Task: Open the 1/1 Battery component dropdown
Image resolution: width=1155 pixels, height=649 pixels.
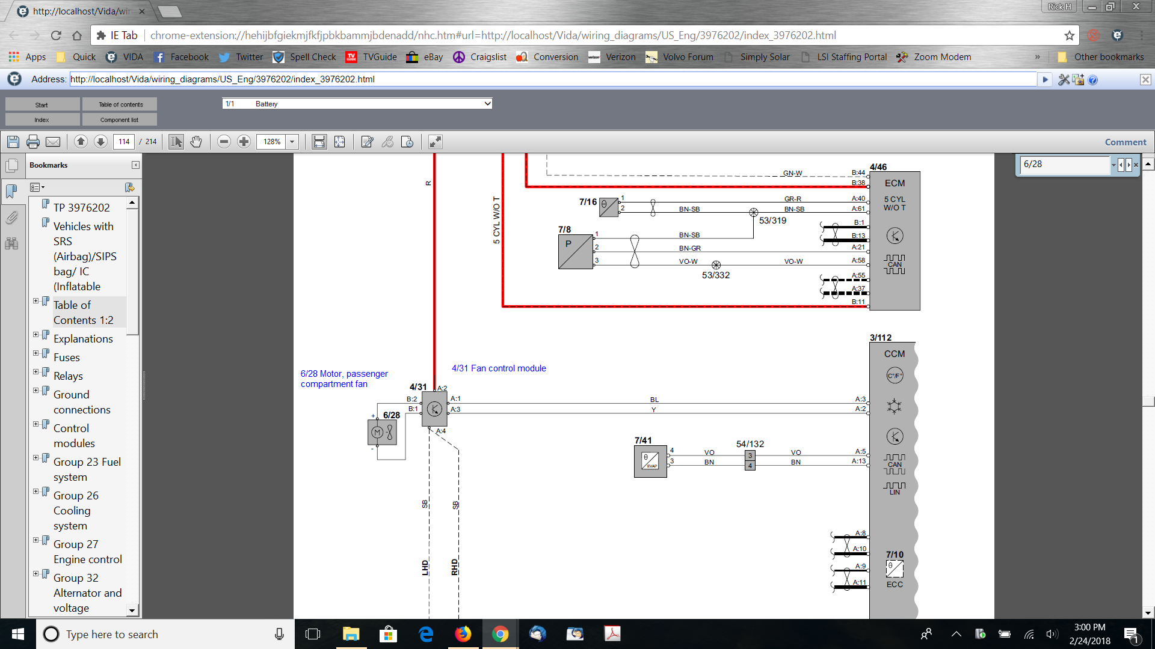Action: pos(357,104)
